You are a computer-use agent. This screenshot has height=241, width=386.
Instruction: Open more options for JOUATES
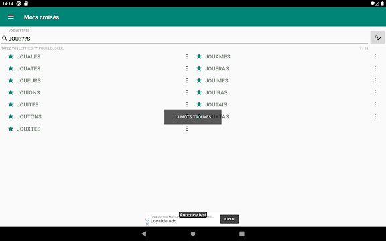(x=187, y=68)
